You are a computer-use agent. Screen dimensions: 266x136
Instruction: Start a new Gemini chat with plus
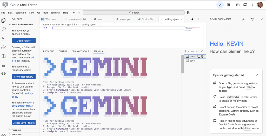point(248,19)
